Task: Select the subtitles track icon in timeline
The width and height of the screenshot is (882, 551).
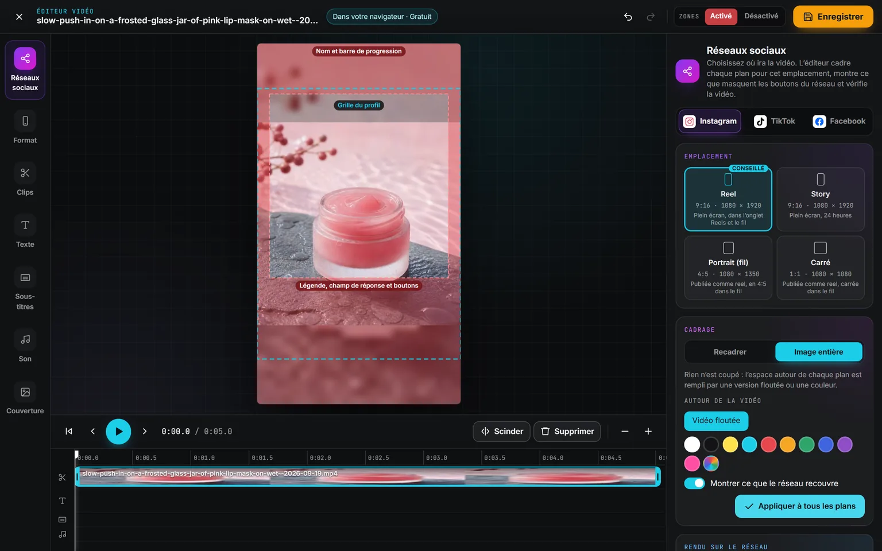Action: click(63, 519)
